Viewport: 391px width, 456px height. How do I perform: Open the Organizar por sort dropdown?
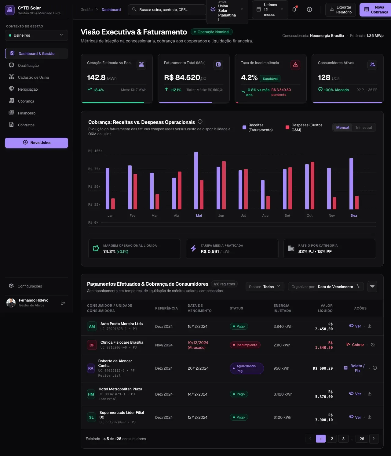(326, 287)
